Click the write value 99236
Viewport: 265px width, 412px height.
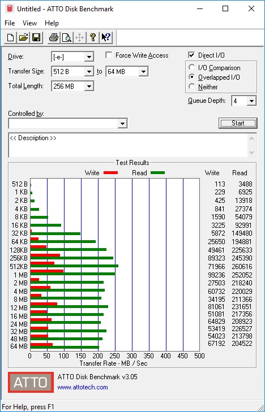coord(216,275)
